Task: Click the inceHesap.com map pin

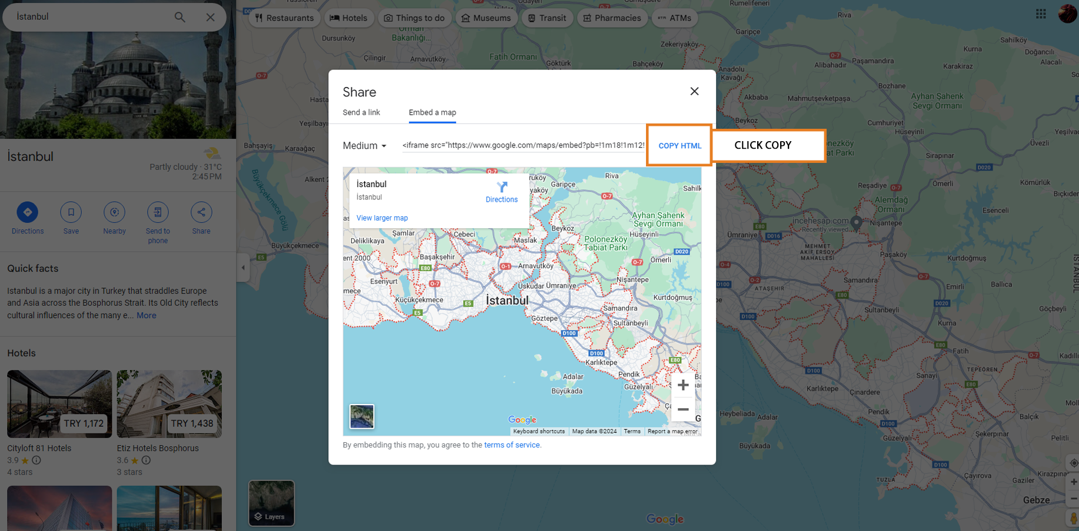Action: coord(856,222)
